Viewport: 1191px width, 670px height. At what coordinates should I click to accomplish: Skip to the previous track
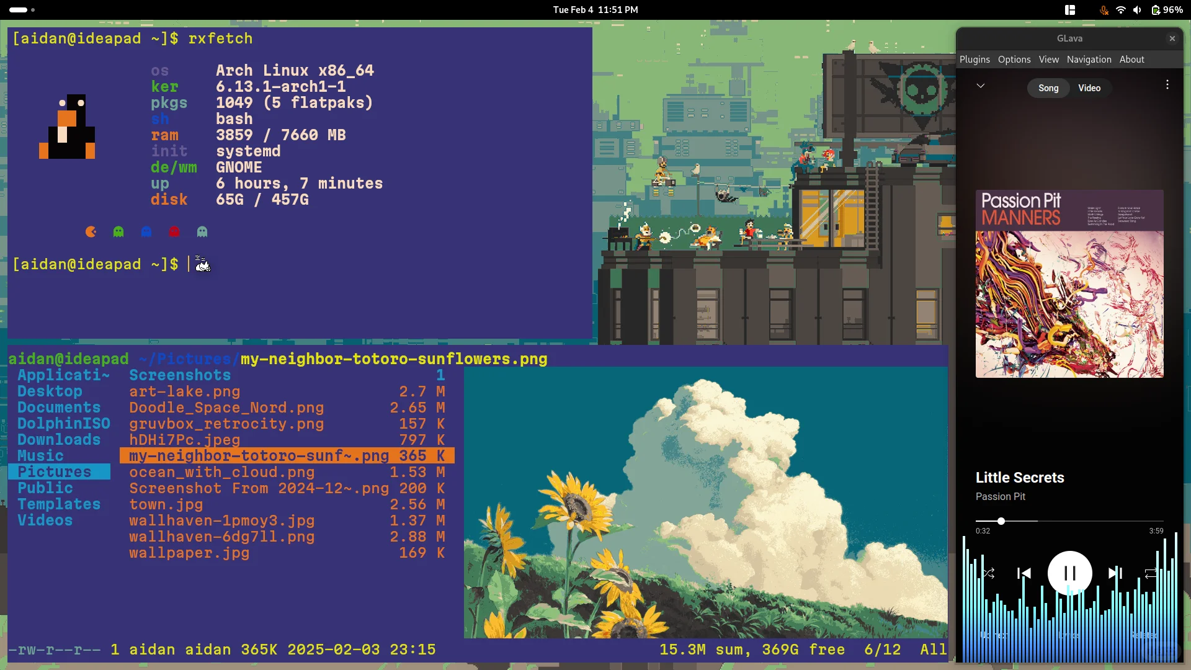[1024, 573]
